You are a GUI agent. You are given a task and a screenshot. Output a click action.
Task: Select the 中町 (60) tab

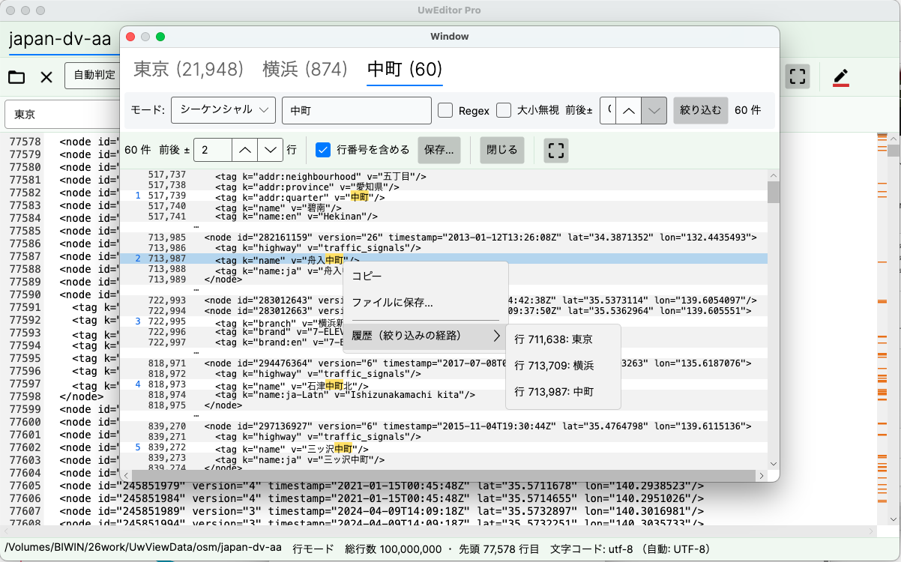tap(405, 70)
